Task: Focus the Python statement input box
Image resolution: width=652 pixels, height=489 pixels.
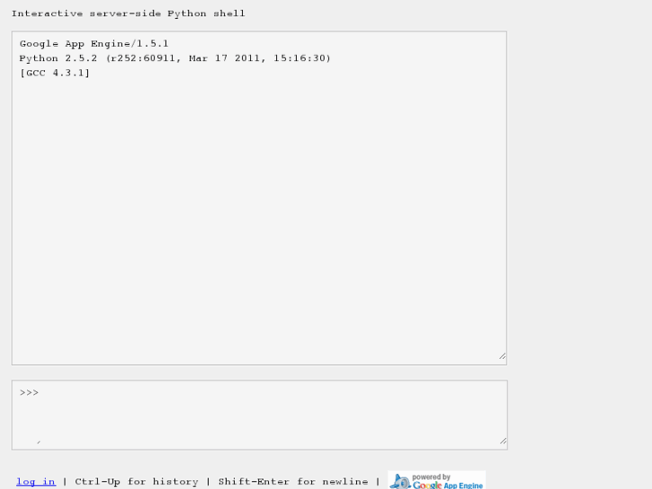Action: [259, 414]
